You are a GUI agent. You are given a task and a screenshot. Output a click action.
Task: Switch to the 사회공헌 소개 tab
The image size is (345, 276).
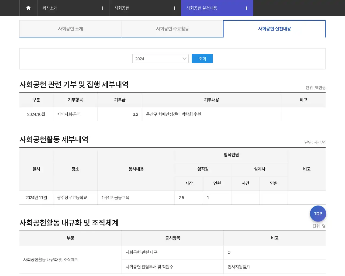(70, 29)
